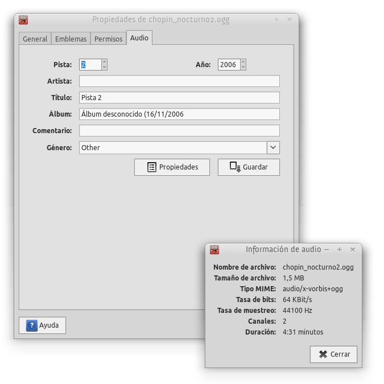
Task: Click the Tamaño de archivo label
Action: click(x=245, y=278)
